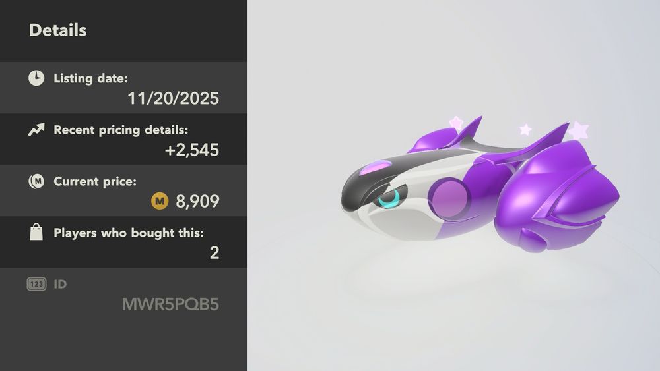The image size is (660, 371).
Task: Click the trending arrow icon for pricing
Action: [36, 130]
